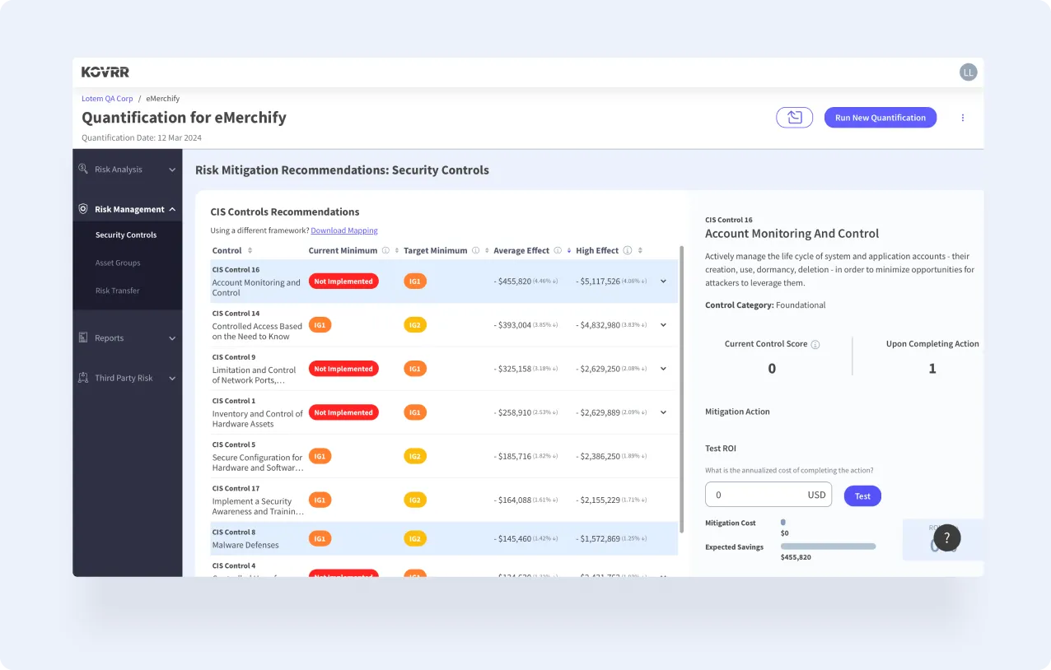The height and width of the screenshot is (670, 1051).
Task: Select Asset Groups in the sidebar
Action: (x=116, y=262)
